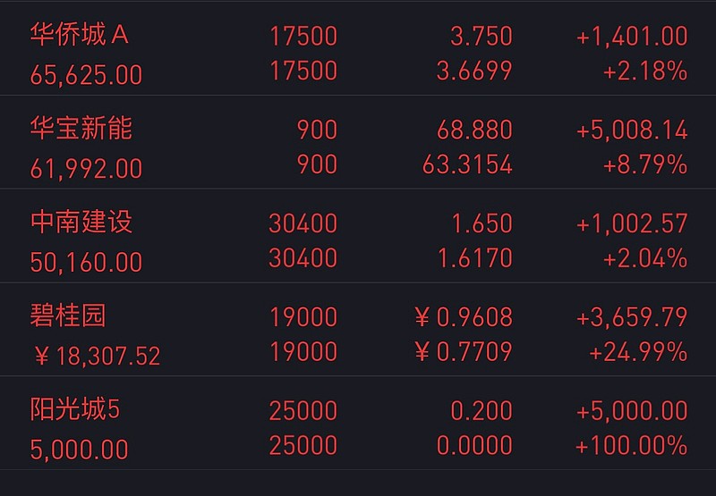Click profit amount +1,401.00
The height and width of the screenshot is (496, 716).
pyautogui.click(x=632, y=37)
